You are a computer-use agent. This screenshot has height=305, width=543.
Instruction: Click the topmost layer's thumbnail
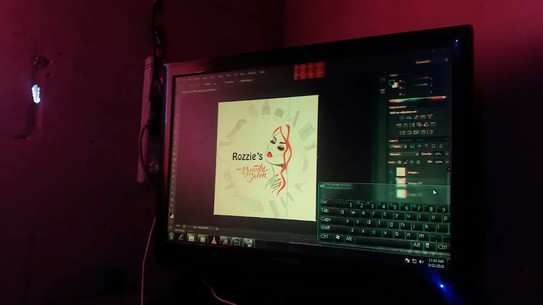click(401, 172)
